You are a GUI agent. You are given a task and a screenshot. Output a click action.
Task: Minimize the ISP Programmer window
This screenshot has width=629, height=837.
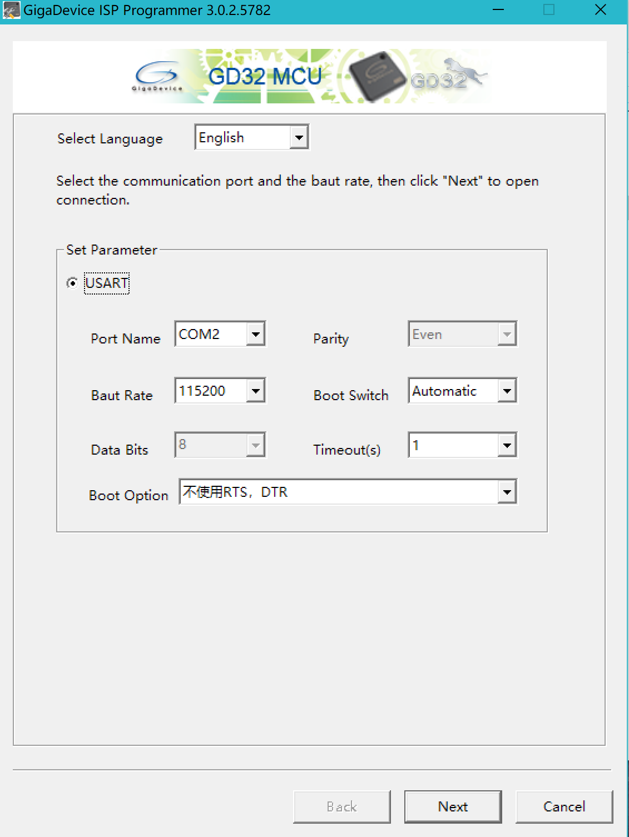[x=498, y=10]
